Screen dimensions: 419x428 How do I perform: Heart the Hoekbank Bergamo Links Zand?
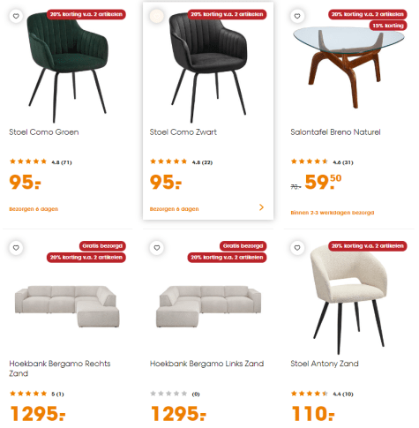[x=156, y=248]
